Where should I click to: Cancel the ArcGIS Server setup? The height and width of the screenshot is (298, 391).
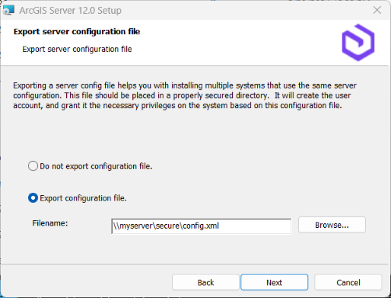[348, 282]
